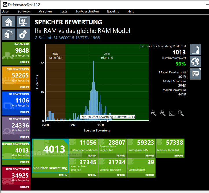Viewport: 209px width, 193px height.
Task: Rerun Speicher lesen ungepuffert test
Action: pos(121,156)
